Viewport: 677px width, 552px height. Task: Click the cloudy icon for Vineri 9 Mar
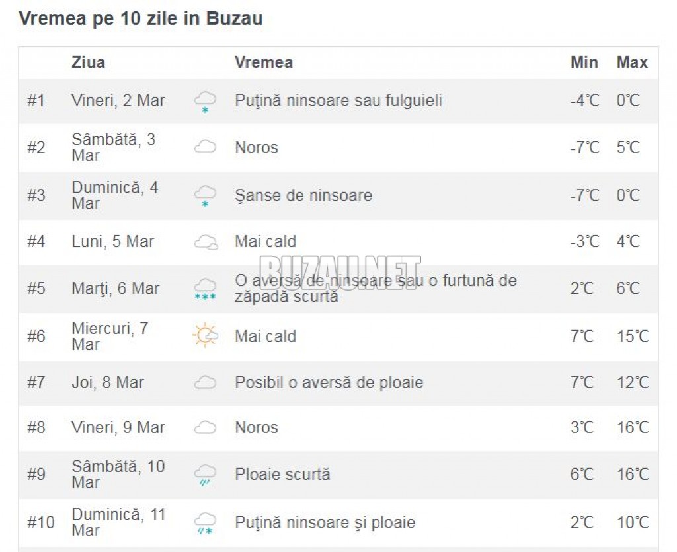coord(205,427)
